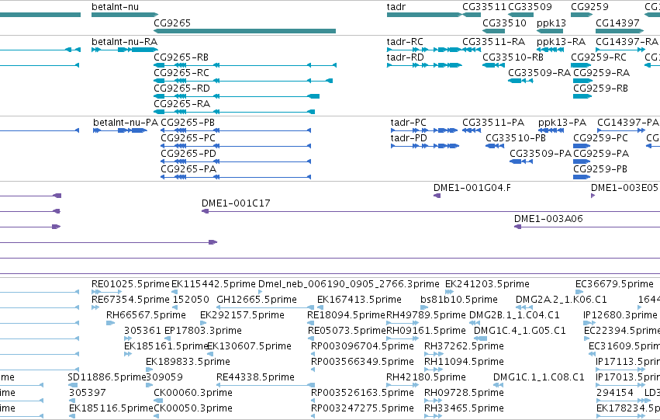This screenshot has height=420, width=660.
Task: Select the CG33510 gene label
Action: pos(504,23)
